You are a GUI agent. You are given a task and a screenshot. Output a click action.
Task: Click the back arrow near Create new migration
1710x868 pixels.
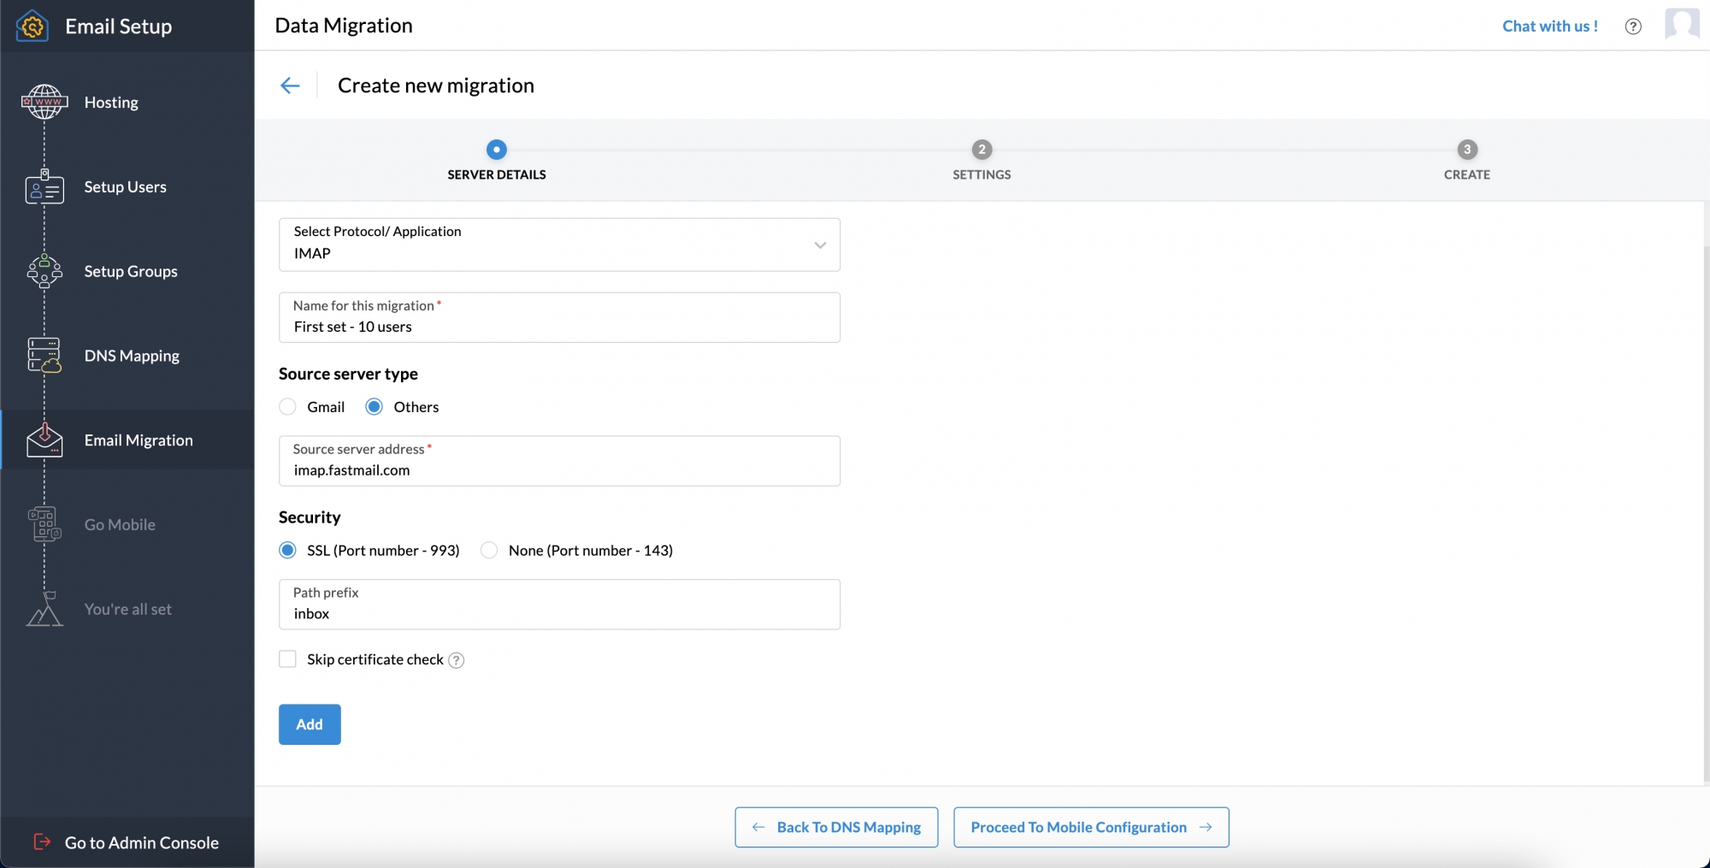tap(291, 85)
